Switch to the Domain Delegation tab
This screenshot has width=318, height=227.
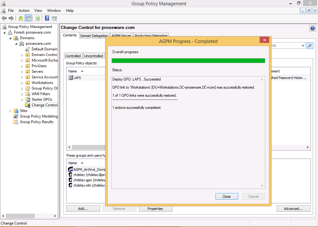pos(94,36)
